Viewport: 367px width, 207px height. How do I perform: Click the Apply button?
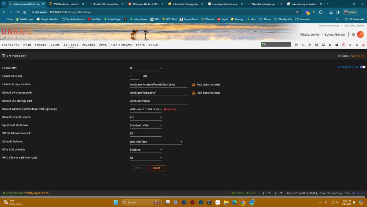click(x=138, y=168)
